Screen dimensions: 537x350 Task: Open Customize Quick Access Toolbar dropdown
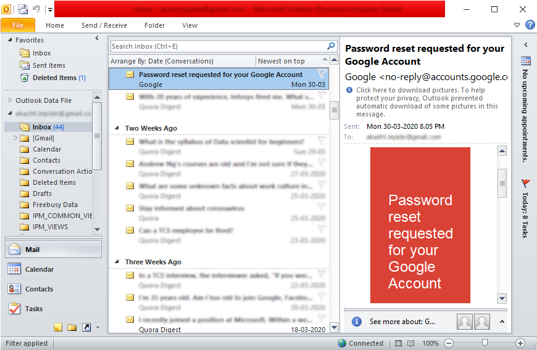(50, 10)
